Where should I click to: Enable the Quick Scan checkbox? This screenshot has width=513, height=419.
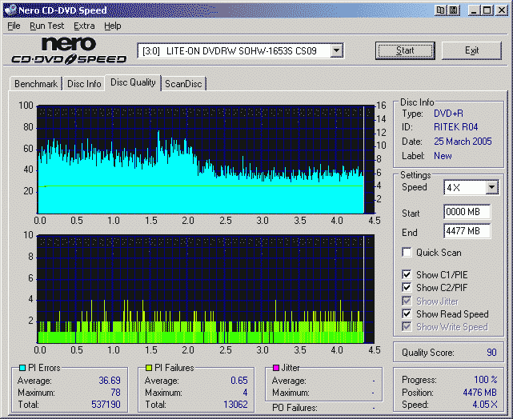[407, 253]
